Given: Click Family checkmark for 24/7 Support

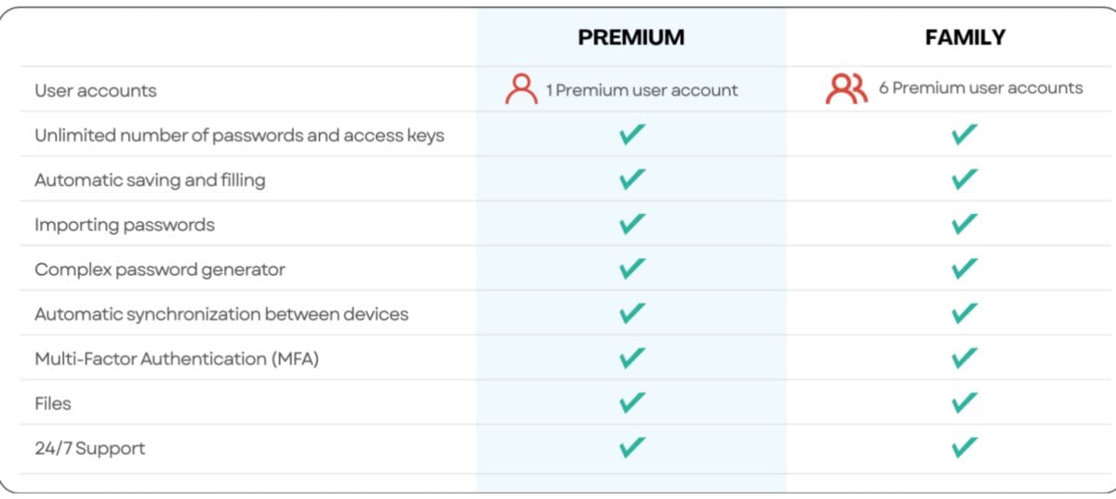Looking at the screenshot, I should tap(964, 447).
